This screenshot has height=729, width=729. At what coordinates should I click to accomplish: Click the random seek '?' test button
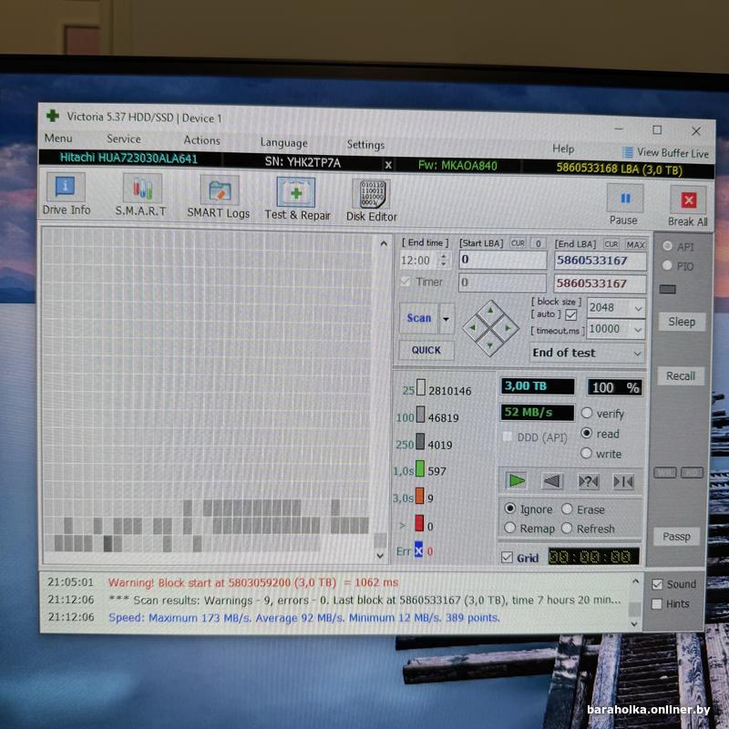tap(588, 482)
